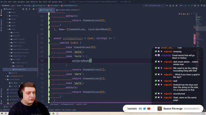This screenshot has width=206, height=115.
Task: Expand the commit-action folder
Action: [x=9, y=39]
